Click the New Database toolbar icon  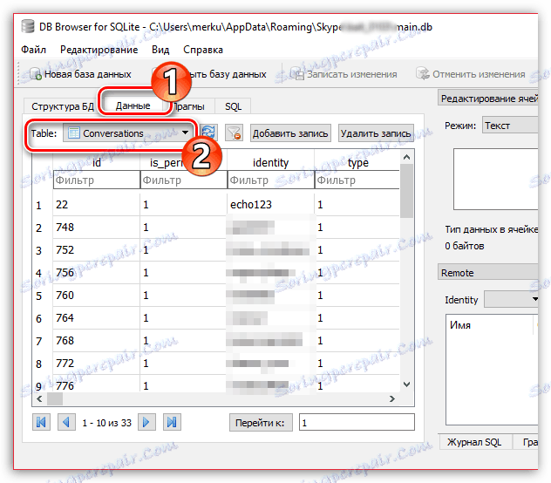(x=36, y=74)
